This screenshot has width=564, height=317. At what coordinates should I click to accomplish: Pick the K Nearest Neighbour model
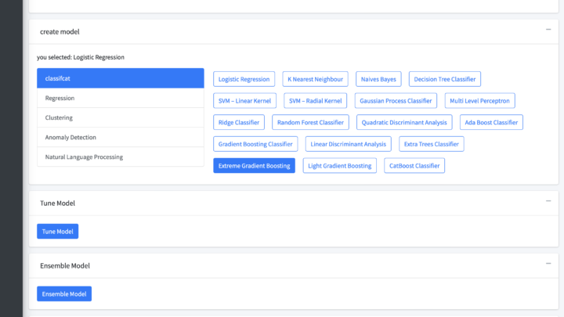(x=315, y=79)
